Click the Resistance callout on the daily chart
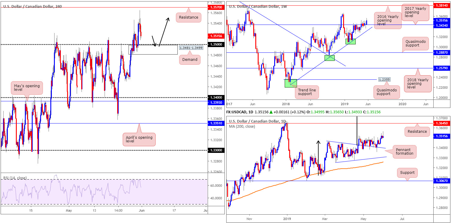The width and height of the screenshot is (451, 223). (x=417, y=131)
